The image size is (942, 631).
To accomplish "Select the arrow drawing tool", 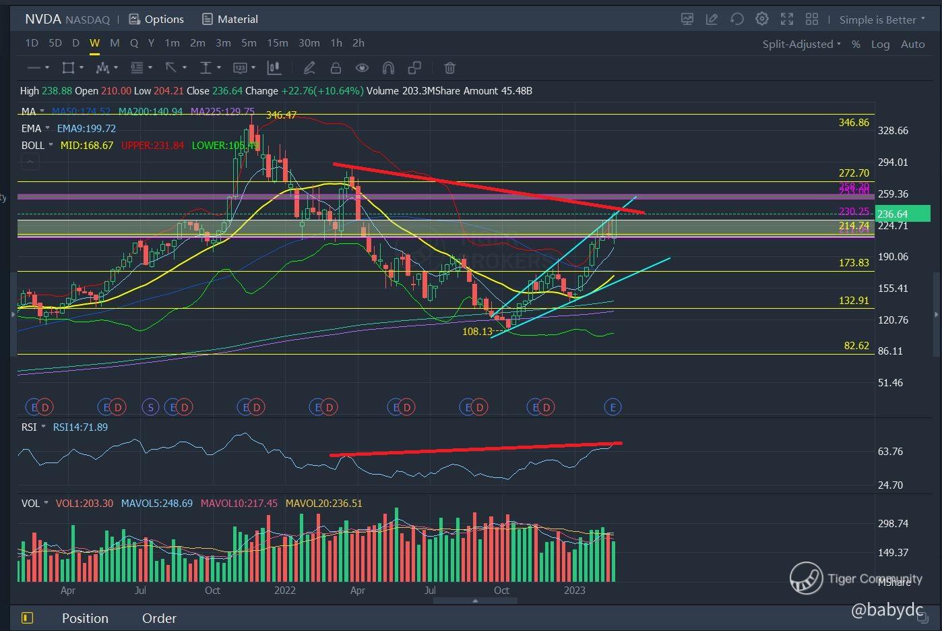I will [x=171, y=67].
